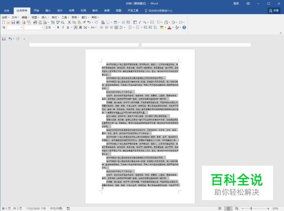Click the blue Help question mark icon
The height and width of the screenshot is (211, 284).
tap(184, 27)
